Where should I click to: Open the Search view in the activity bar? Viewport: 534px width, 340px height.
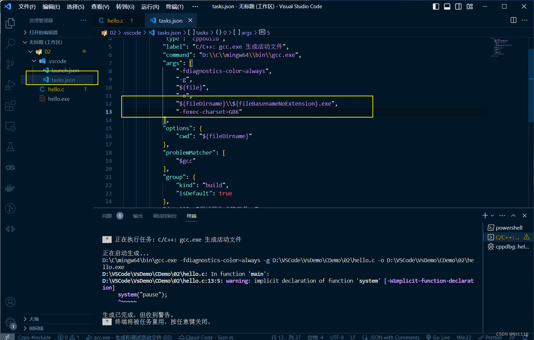coord(10,44)
